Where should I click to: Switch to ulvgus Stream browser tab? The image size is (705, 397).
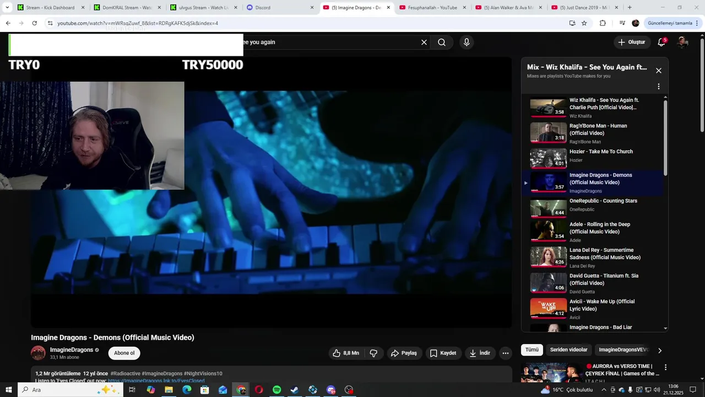point(203,8)
